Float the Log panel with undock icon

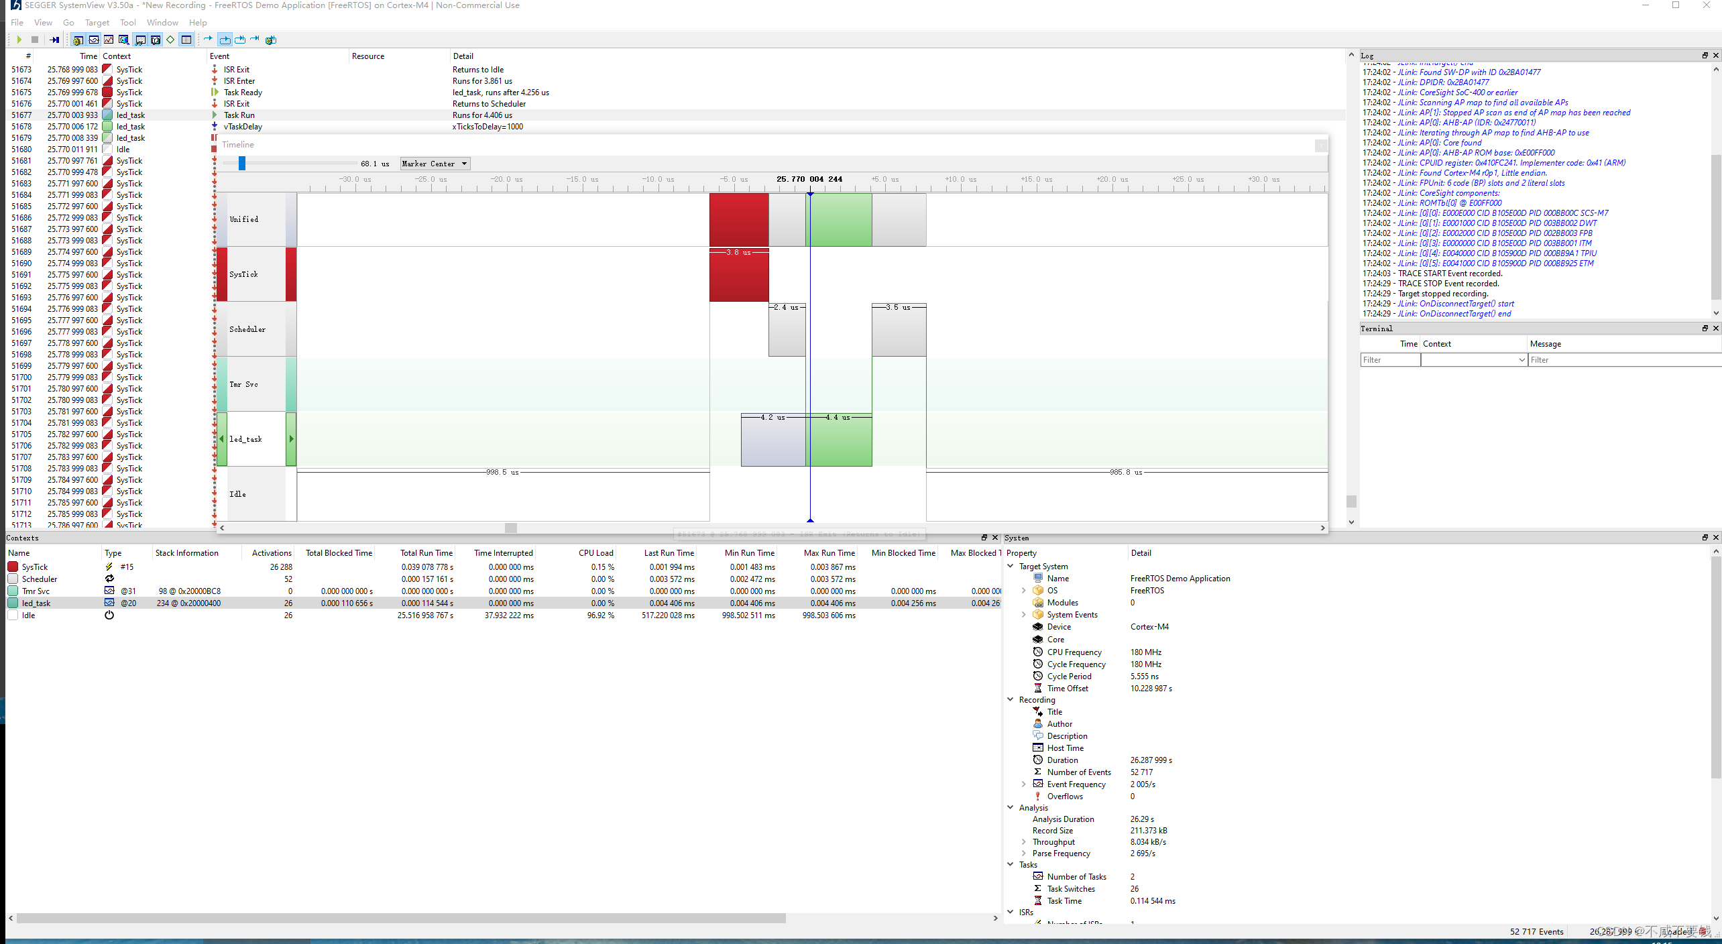[1705, 56]
